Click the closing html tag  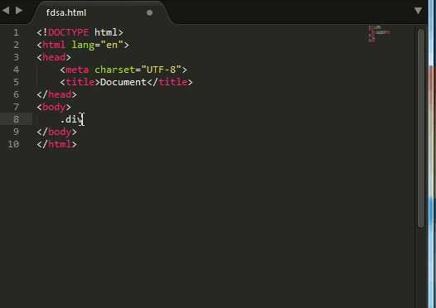pos(56,144)
